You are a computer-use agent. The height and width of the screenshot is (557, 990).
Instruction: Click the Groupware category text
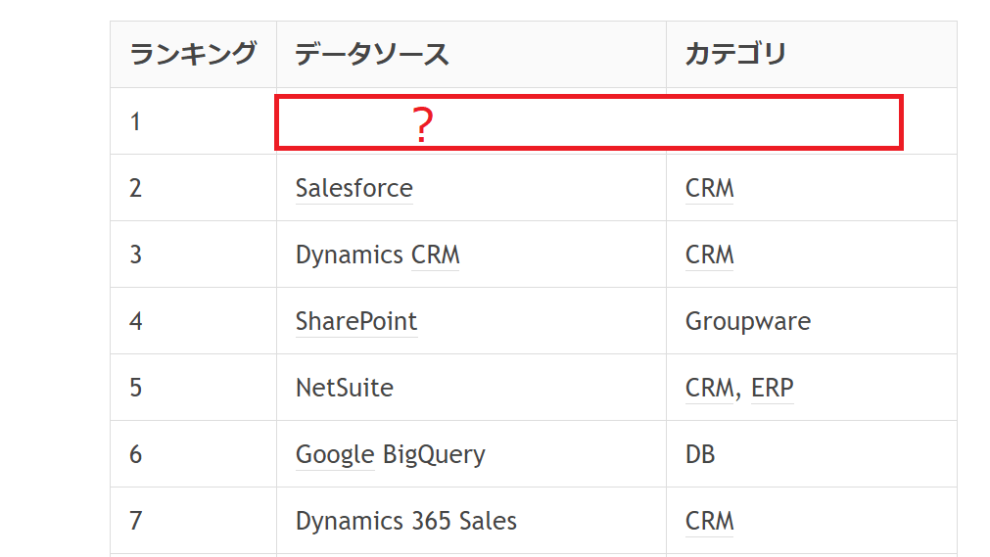747,321
